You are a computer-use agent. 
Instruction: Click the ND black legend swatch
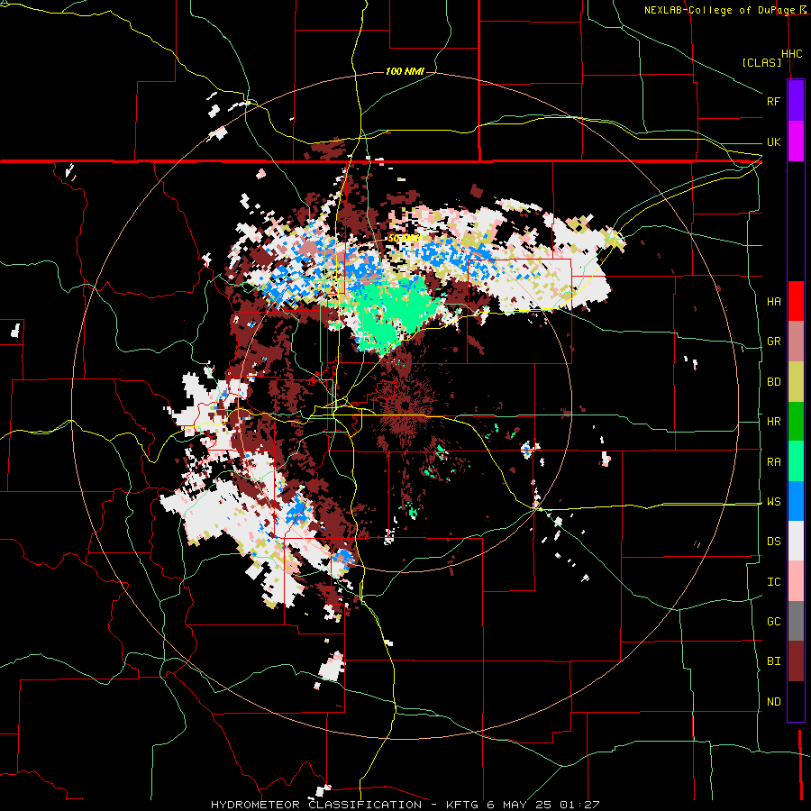[796, 701]
